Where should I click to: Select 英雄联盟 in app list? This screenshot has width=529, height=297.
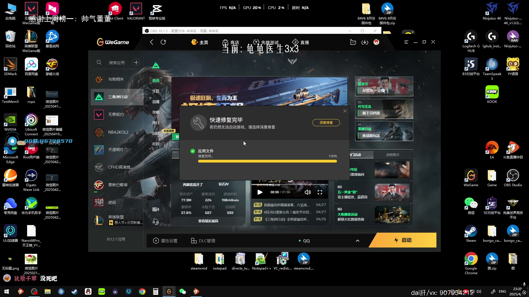click(x=117, y=220)
